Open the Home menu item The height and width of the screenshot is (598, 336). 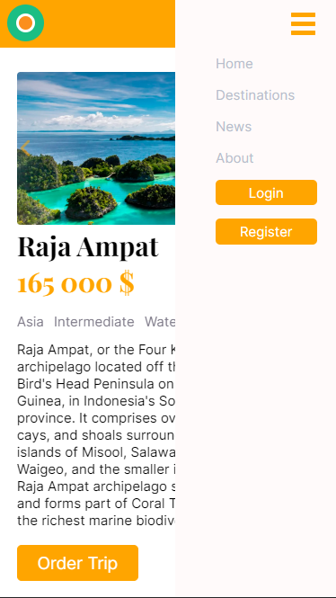pos(234,63)
